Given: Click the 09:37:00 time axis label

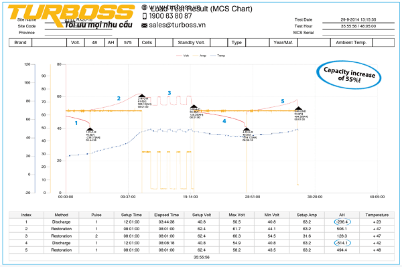Looking at the screenshot, I should (x=128, y=197).
